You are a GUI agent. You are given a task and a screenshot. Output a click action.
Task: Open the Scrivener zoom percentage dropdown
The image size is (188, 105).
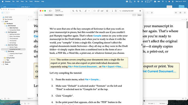click(x=30, y=99)
